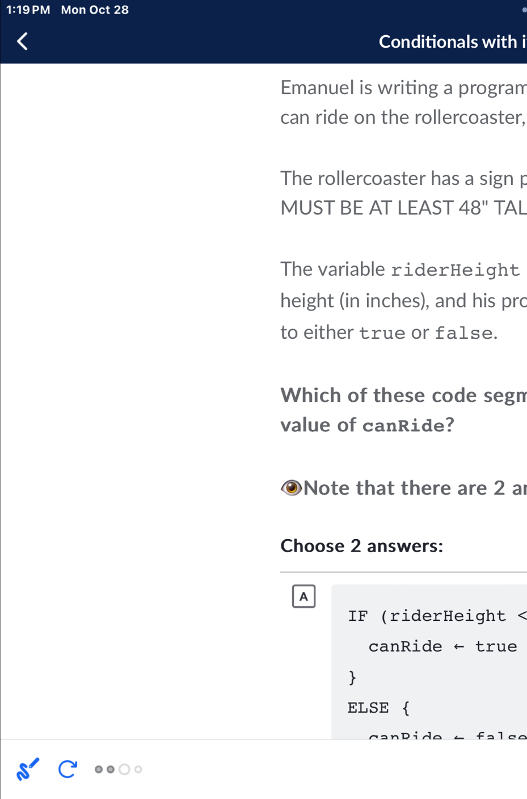
Task: Expand the question by tapping Choose 2 answers
Action: (361, 545)
